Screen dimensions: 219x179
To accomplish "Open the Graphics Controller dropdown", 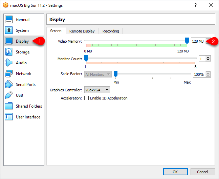I will tap(97, 90).
